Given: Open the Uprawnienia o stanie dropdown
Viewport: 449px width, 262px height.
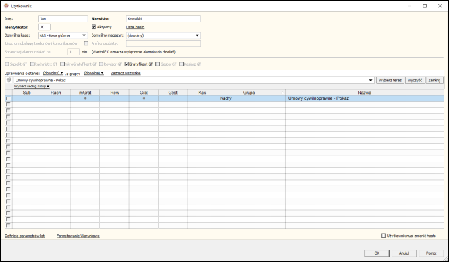Looking at the screenshot, I should pyautogui.click(x=53, y=73).
